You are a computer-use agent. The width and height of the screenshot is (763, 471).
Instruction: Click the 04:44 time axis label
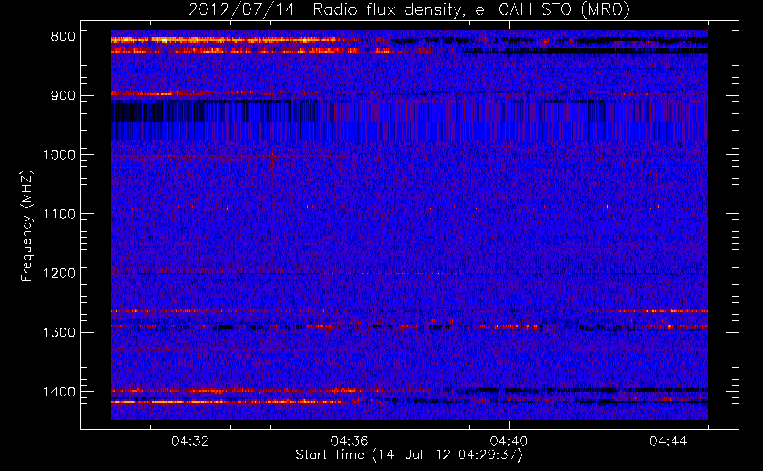coord(668,441)
